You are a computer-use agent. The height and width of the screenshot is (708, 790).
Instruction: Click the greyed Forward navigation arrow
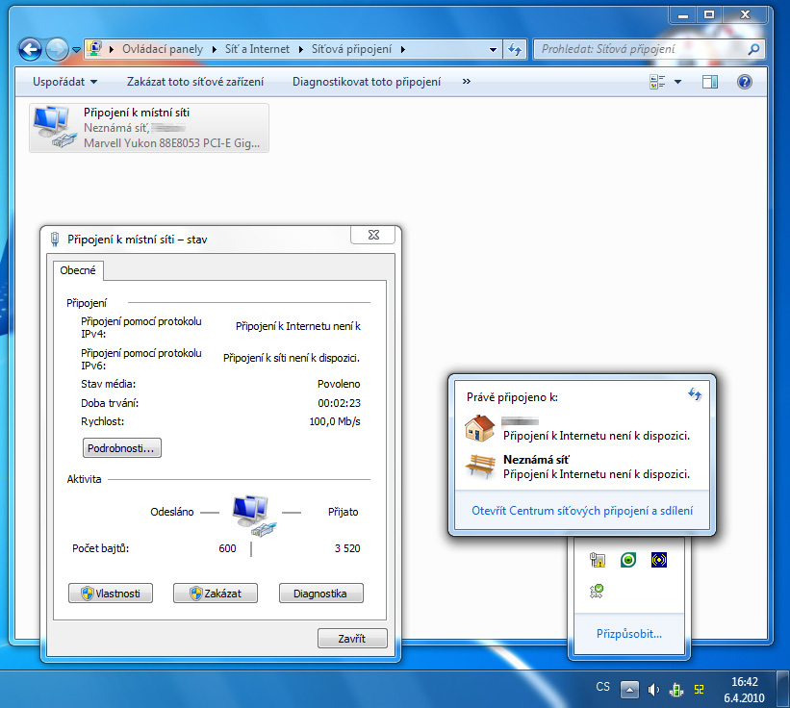(x=57, y=49)
